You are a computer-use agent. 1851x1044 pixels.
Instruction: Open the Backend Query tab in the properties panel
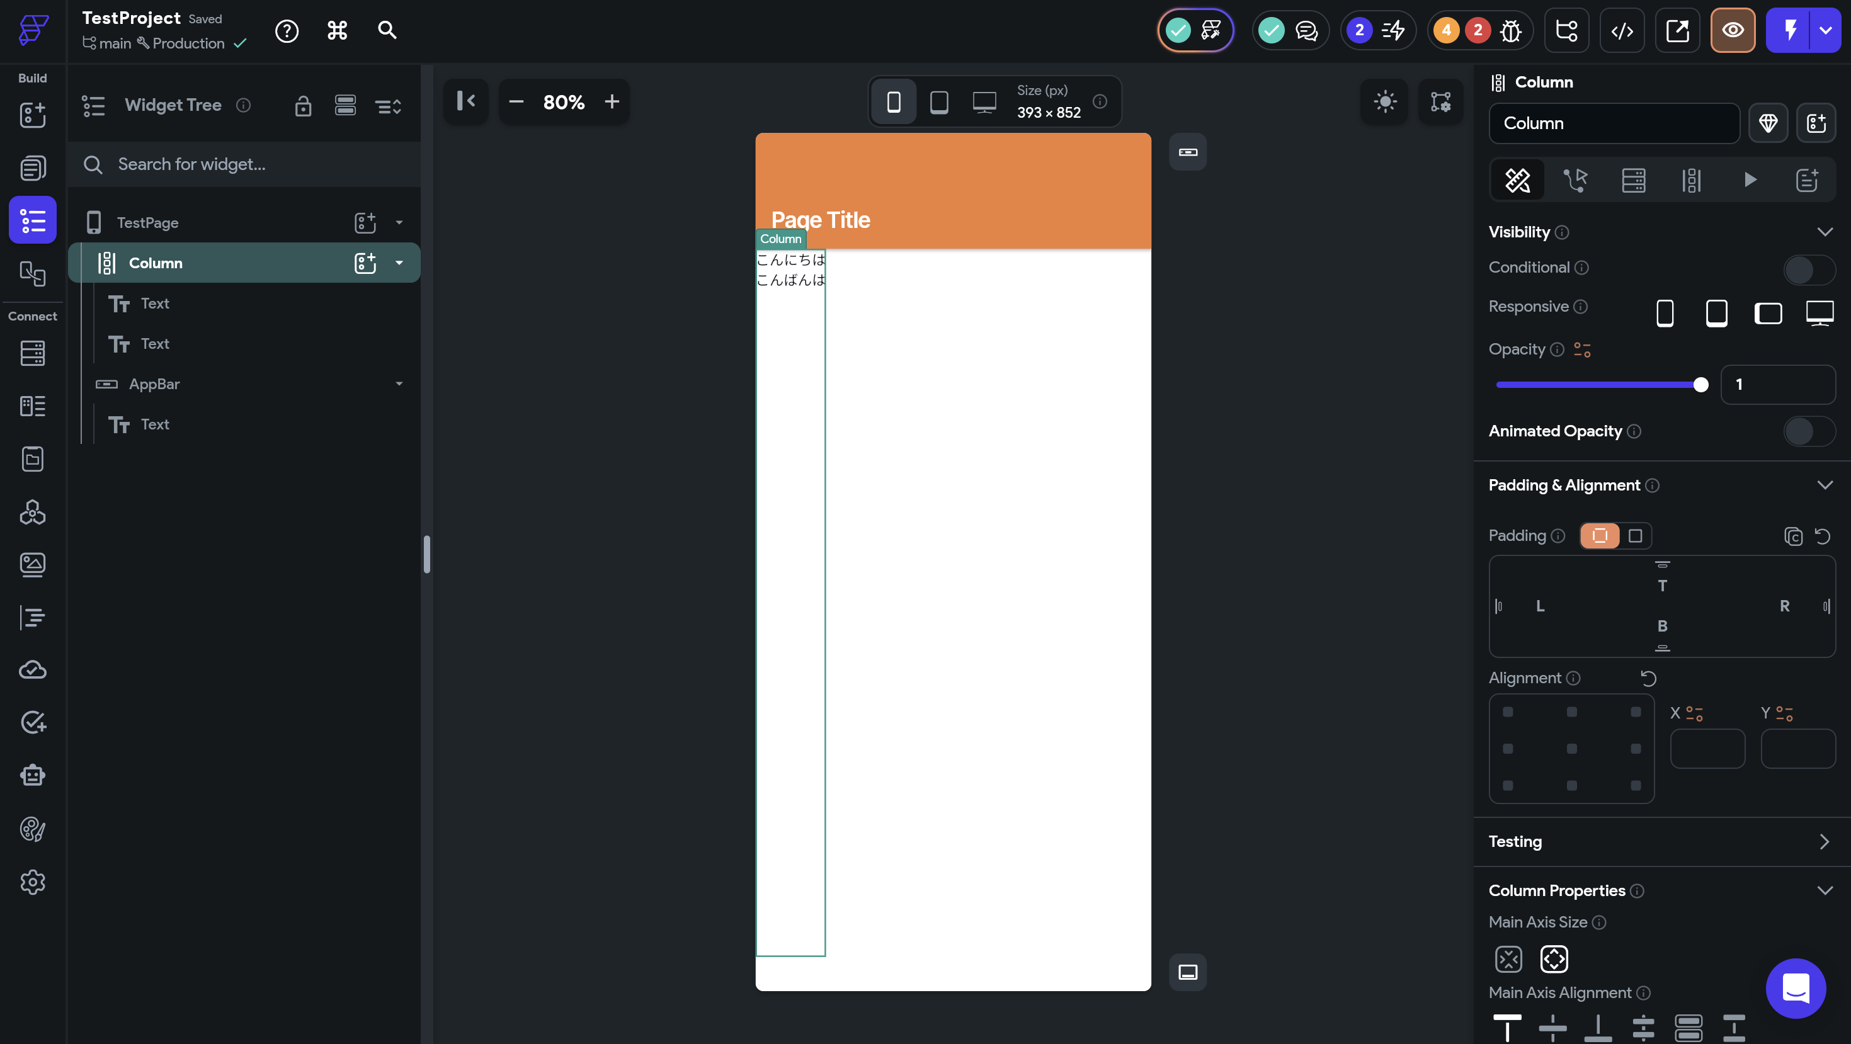(1633, 179)
